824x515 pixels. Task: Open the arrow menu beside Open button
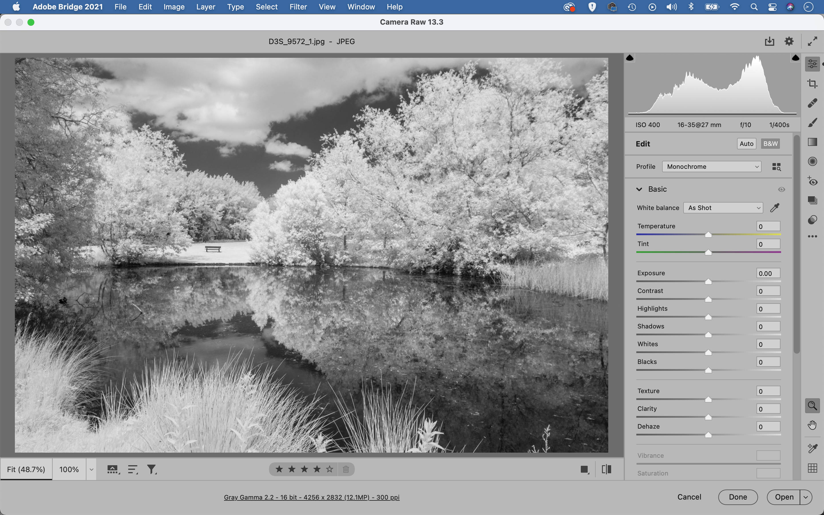click(806, 497)
